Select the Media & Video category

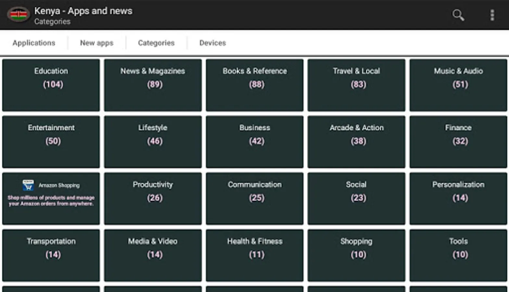153,255
